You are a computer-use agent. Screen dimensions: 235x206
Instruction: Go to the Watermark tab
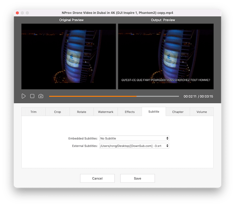click(105, 112)
